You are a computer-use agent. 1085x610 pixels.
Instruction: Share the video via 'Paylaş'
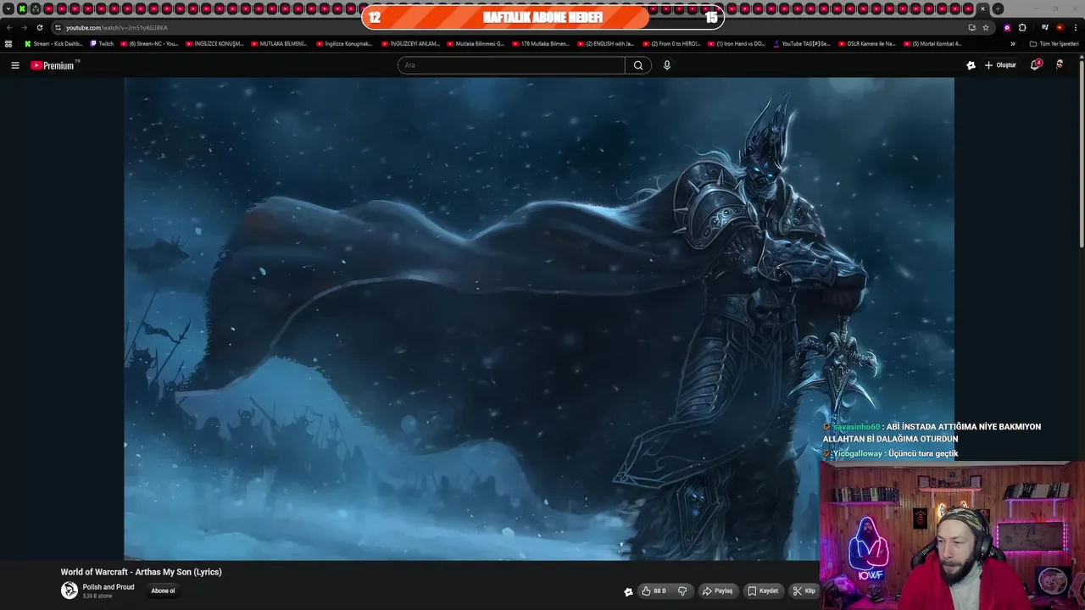pyautogui.click(x=718, y=591)
